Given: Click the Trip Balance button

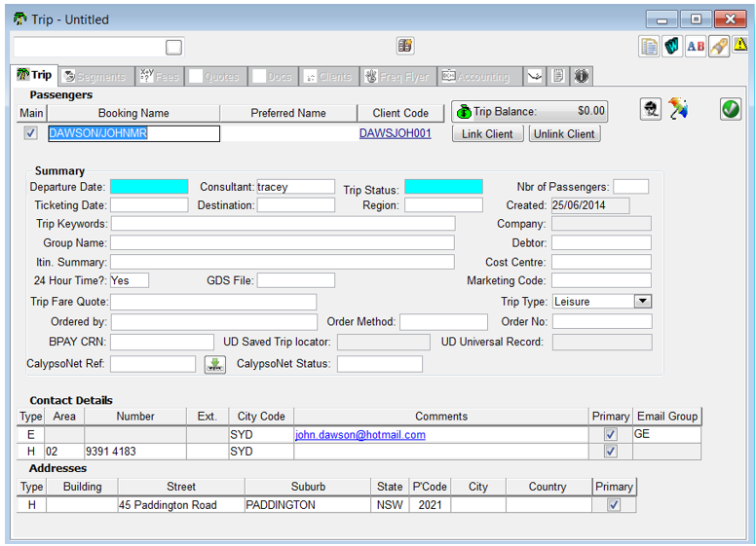Looking at the screenshot, I should tap(529, 111).
